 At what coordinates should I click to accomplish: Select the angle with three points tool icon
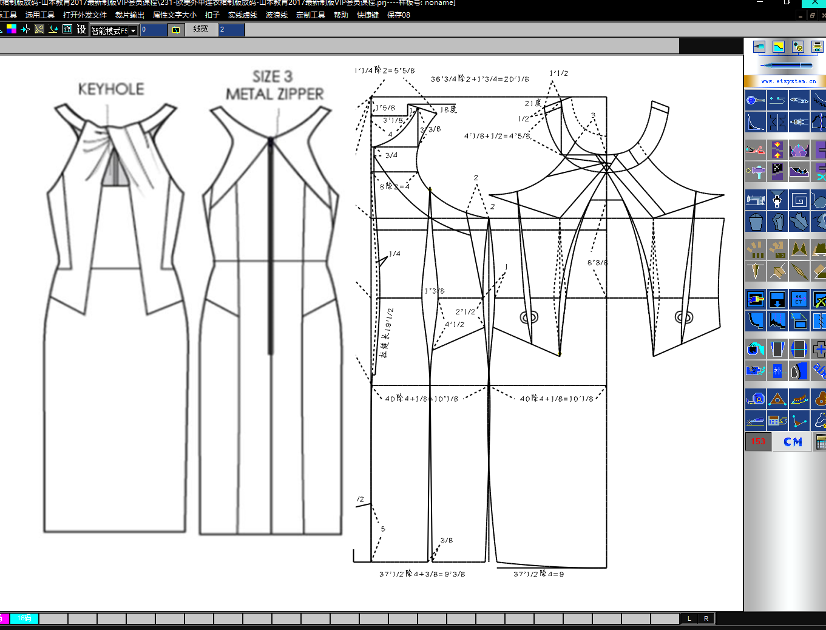click(799, 420)
